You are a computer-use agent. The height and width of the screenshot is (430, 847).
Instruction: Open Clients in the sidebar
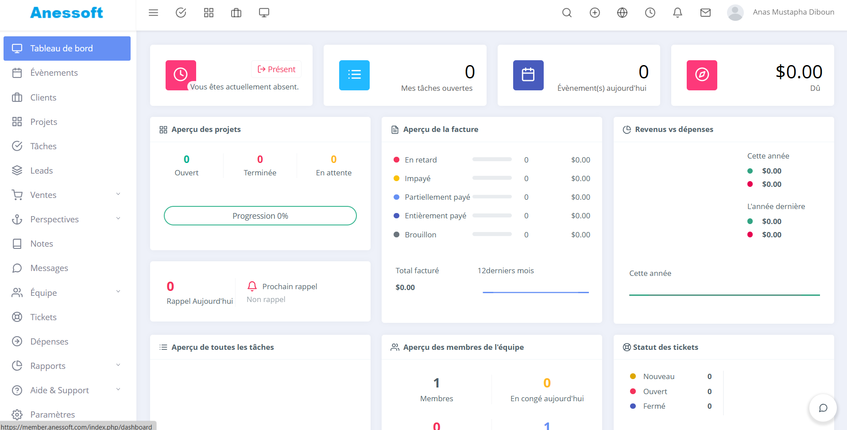click(x=43, y=97)
